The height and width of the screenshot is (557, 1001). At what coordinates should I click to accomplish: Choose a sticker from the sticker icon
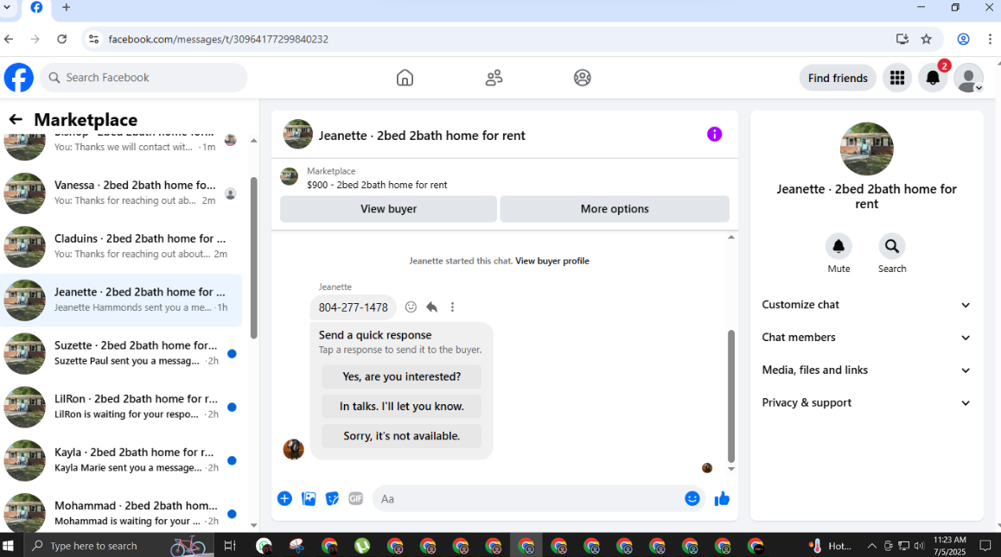tap(332, 499)
